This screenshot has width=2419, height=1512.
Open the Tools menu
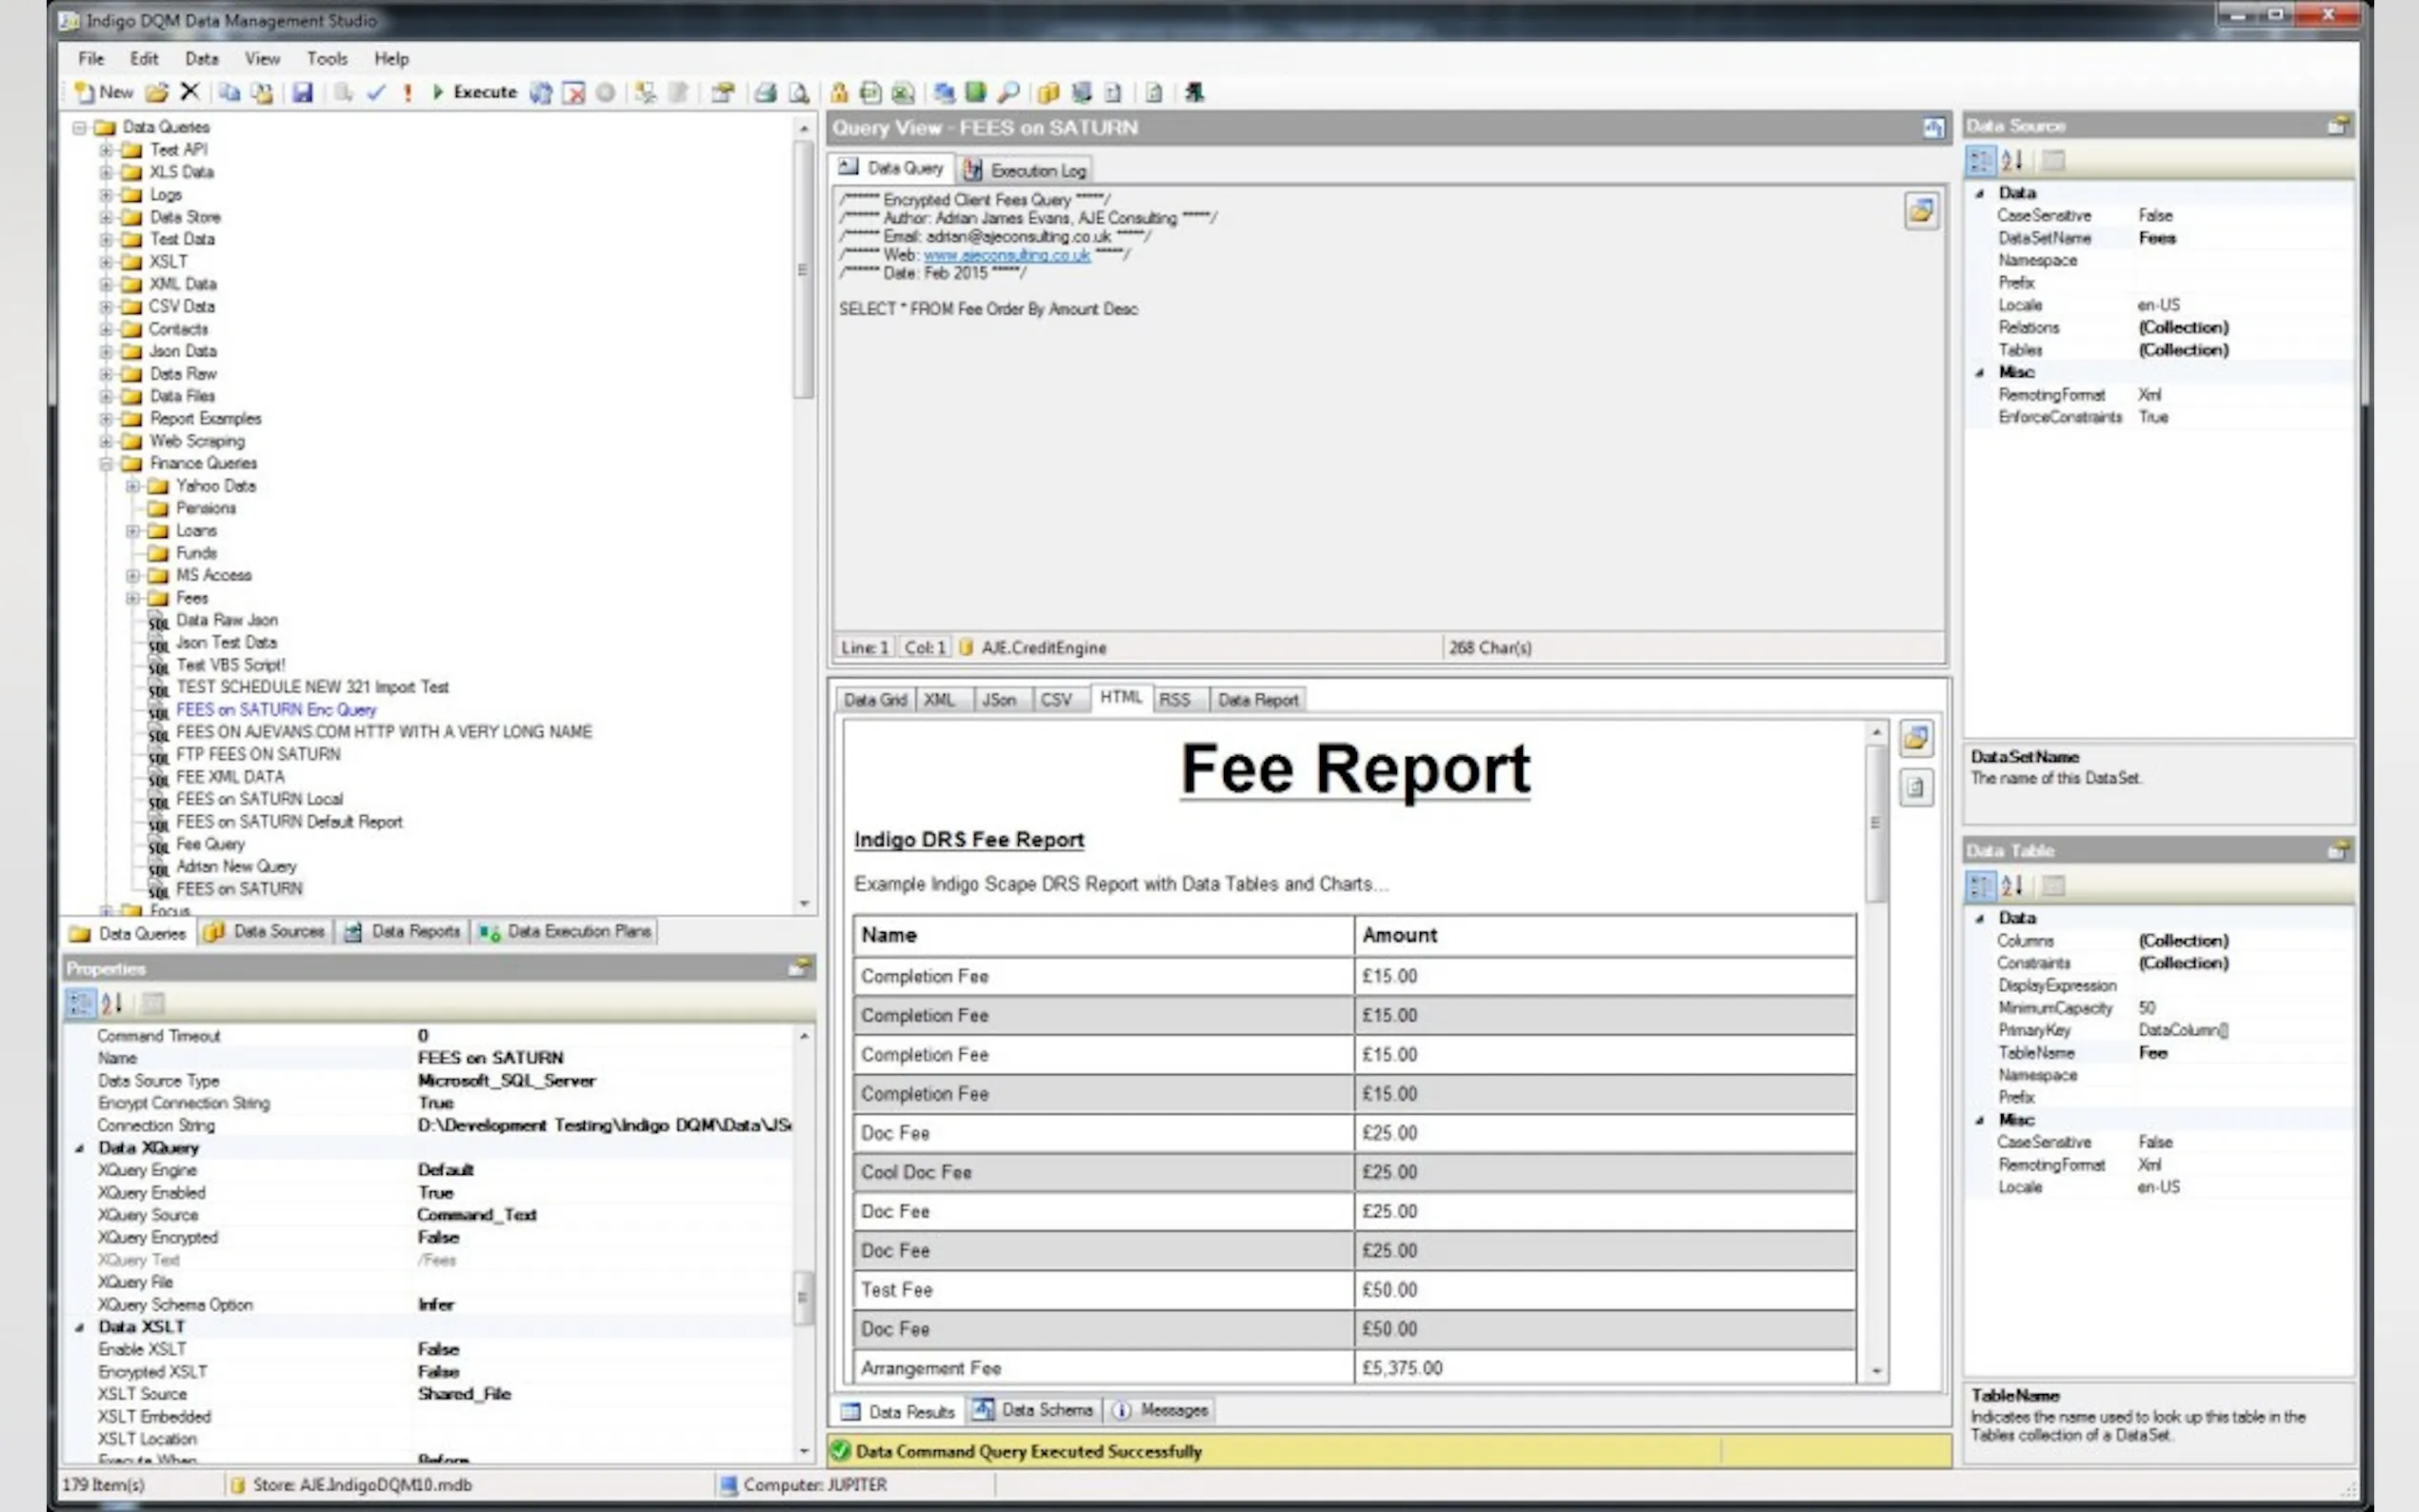[x=326, y=58]
